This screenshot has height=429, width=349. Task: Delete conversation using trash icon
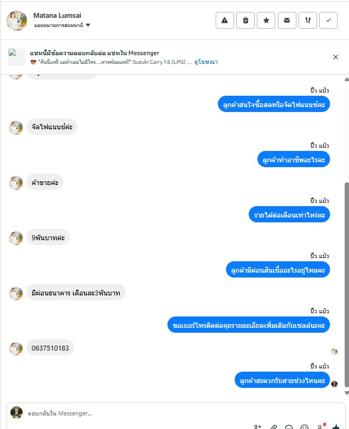click(245, 20)
